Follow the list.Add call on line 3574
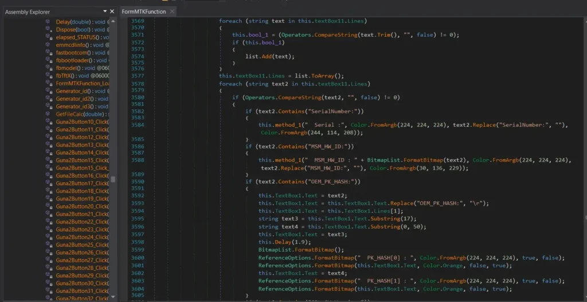The height and width of the screenshot is (302, 587). 268,57
